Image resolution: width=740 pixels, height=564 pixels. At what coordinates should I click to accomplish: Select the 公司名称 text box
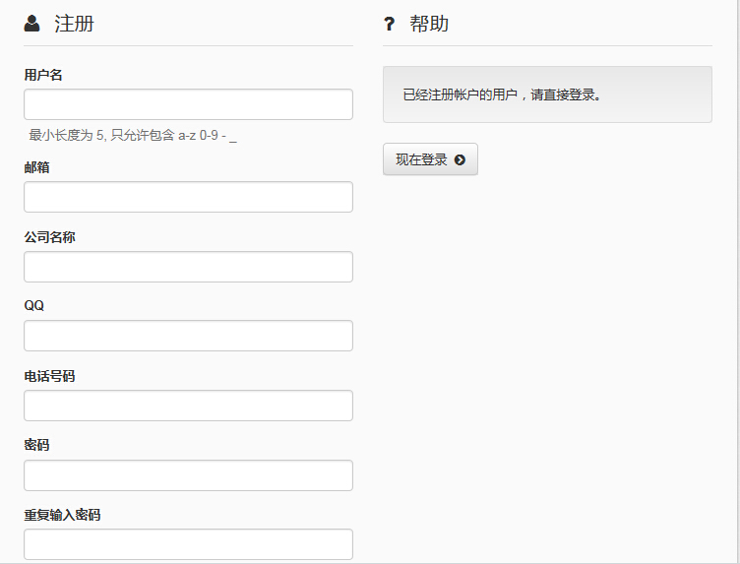188,267
